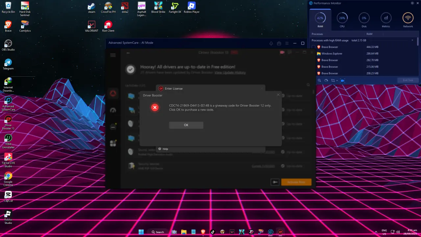Select the Riot Client desktop icon
Viewport: 421px width, 237px height.
[x=108, y=26]
